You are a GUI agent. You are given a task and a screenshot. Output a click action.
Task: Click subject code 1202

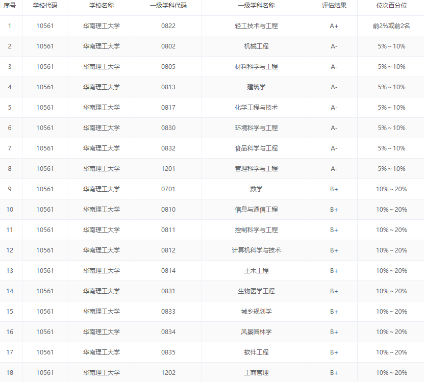(168, 373)
